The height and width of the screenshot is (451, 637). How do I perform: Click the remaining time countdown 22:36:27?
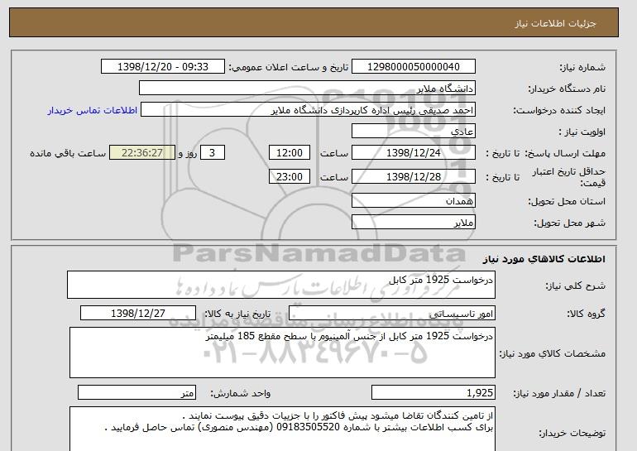pos(142,153)
